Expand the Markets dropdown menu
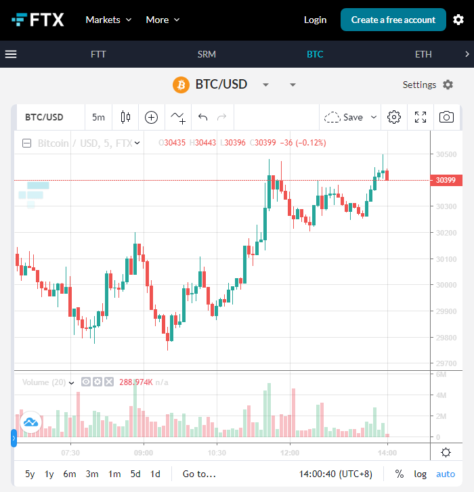The image size is (474, 492). 108,20
